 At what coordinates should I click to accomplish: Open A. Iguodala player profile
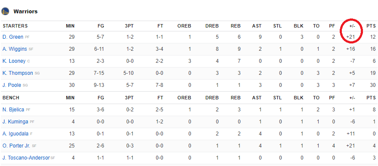[15, 134]
